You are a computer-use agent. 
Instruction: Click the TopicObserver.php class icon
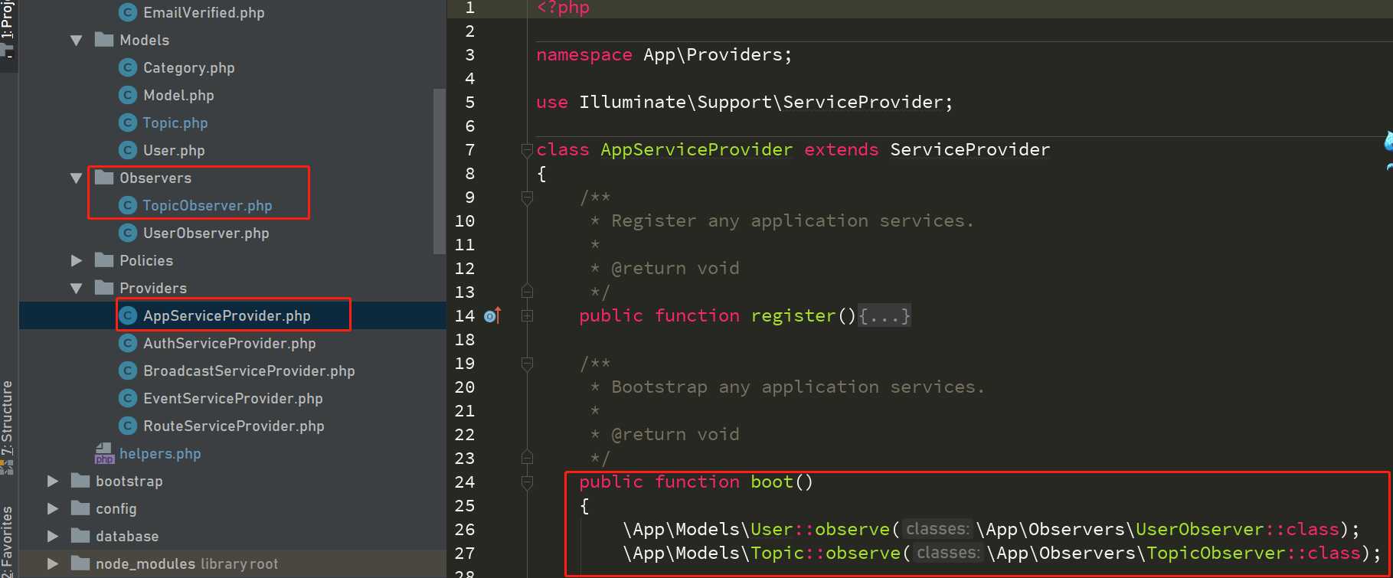click(x=128, y=205)
